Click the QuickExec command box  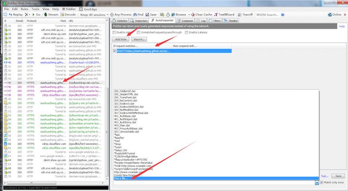[x=56, y=188]
